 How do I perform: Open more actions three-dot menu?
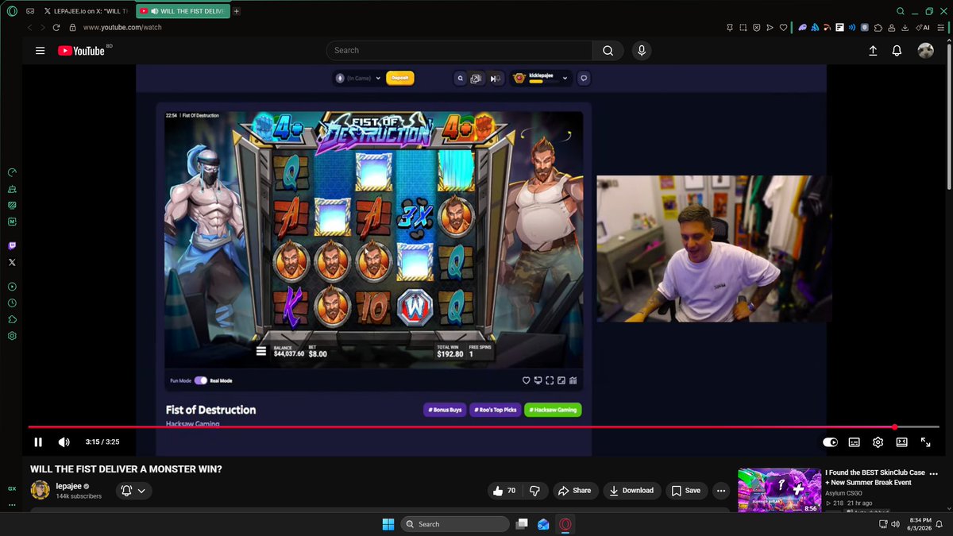coord(720,491)
